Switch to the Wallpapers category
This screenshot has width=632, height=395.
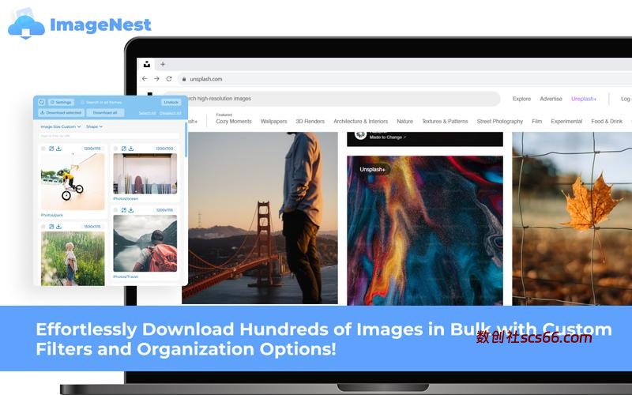pyautogui.click(x=273, y=122)
